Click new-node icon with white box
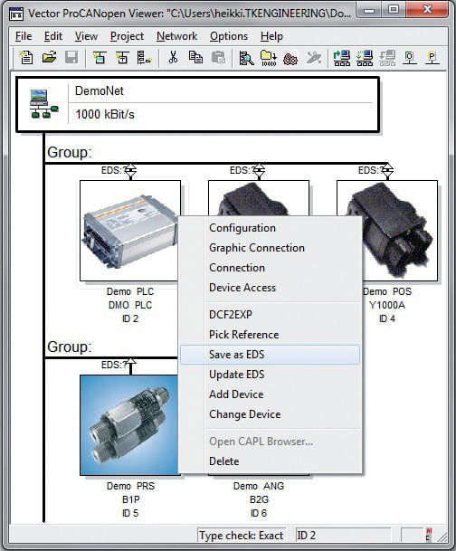456x551 pixels. click(122, 58)
